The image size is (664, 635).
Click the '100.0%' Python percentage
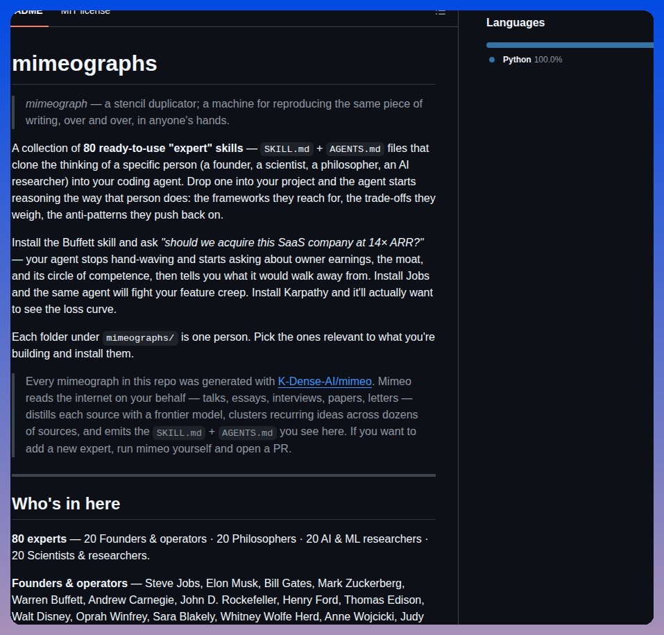pos(548,60)
